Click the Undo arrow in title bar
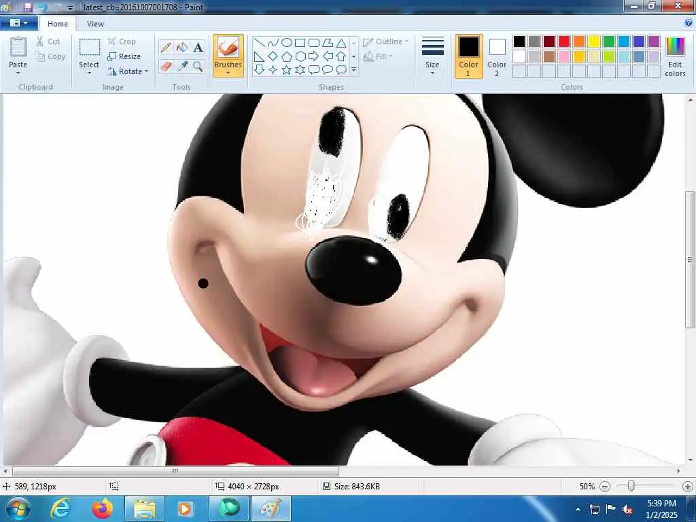The height and width of the screenshot is (522, 696). click(43, 7)
